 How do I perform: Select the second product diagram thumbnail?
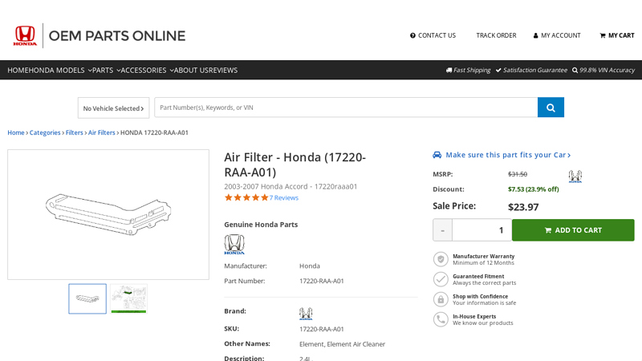(128, 298)
